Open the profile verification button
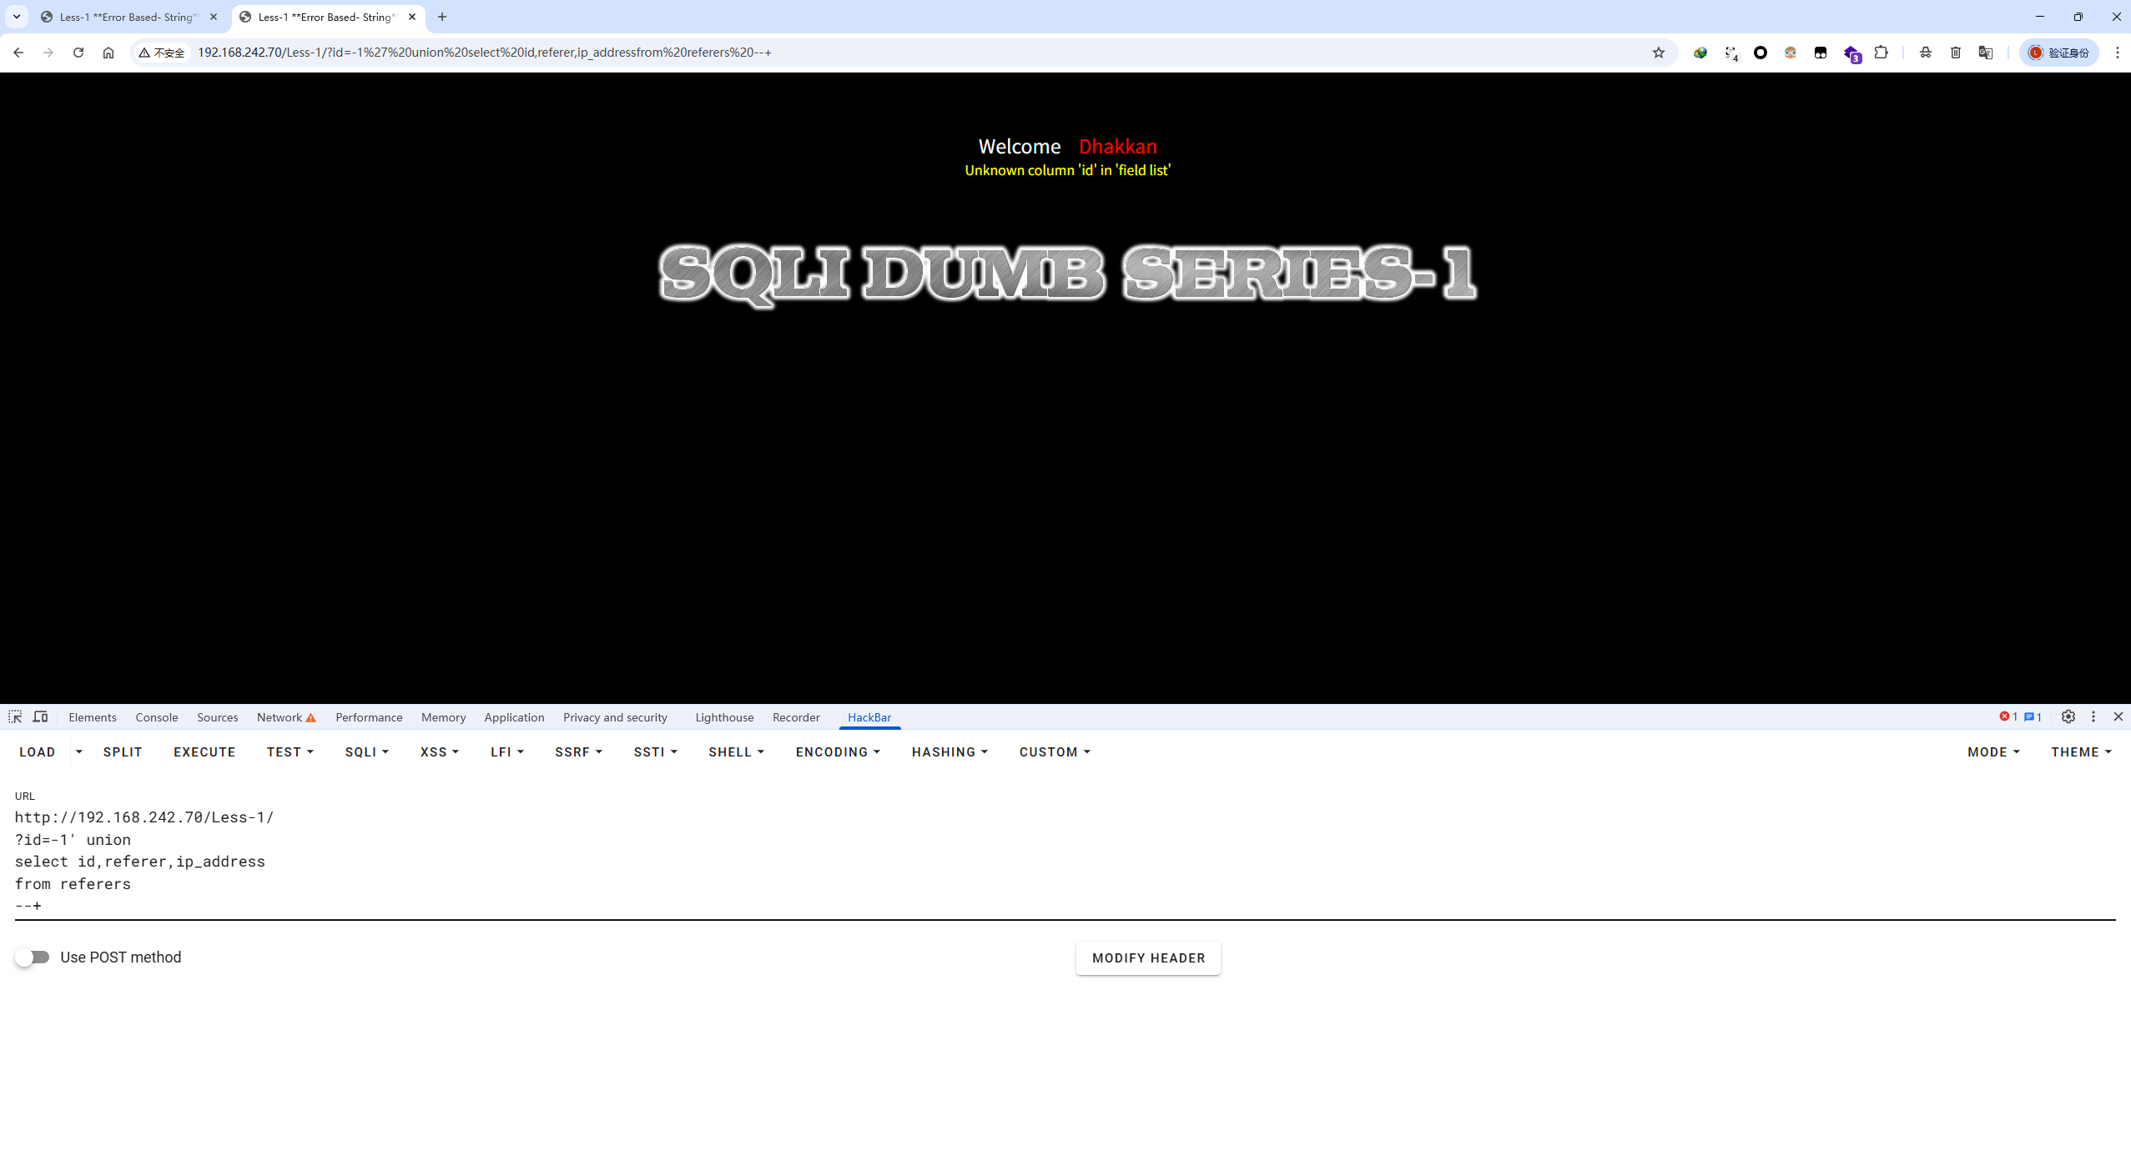2131x1161 pixels. 2059,53
